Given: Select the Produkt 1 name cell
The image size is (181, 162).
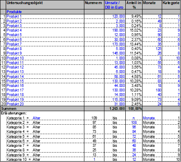Looking at the screenshot, I should [45, 16].
